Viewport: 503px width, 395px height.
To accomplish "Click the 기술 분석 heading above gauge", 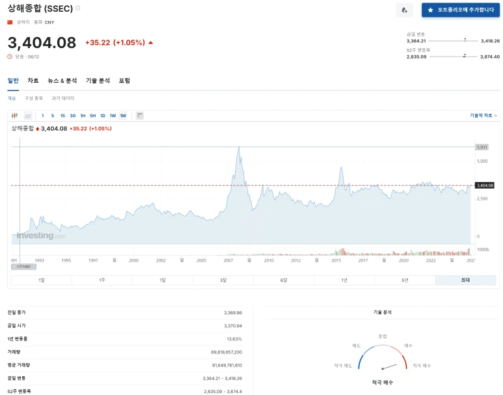I will [383, 312].
